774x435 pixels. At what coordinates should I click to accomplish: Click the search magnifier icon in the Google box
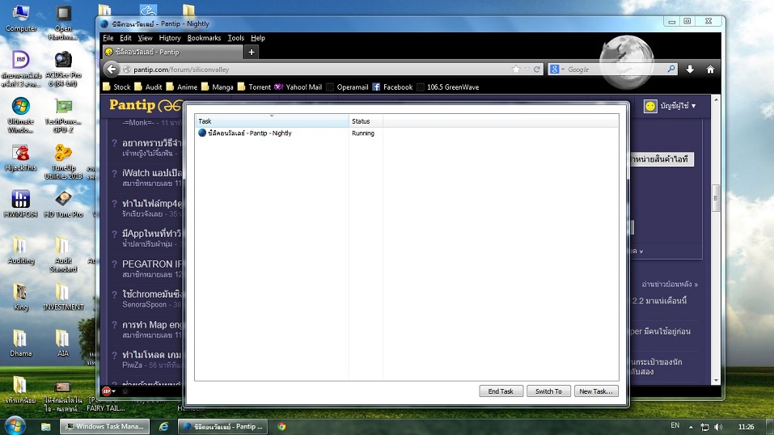[670, 69]
